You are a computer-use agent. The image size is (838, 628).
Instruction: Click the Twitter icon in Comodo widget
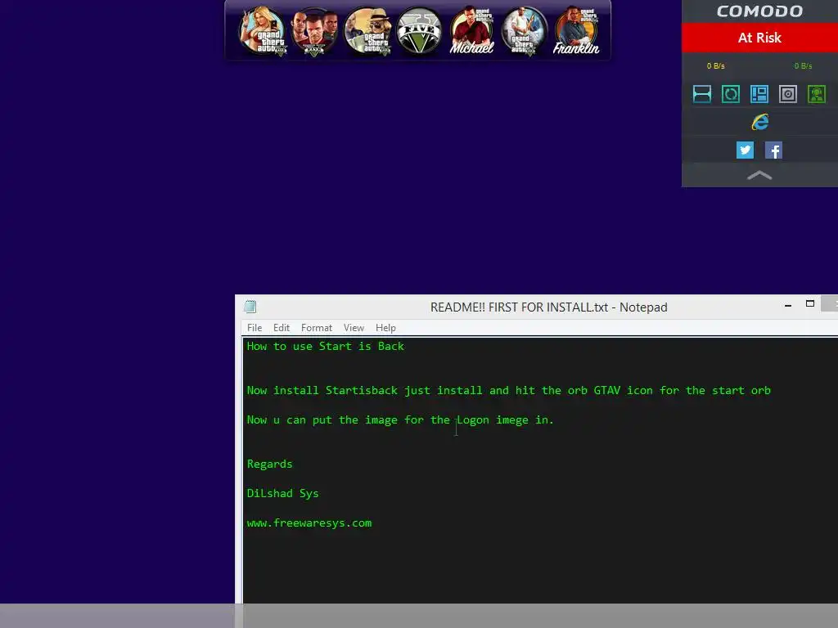[x=745, y=150]
